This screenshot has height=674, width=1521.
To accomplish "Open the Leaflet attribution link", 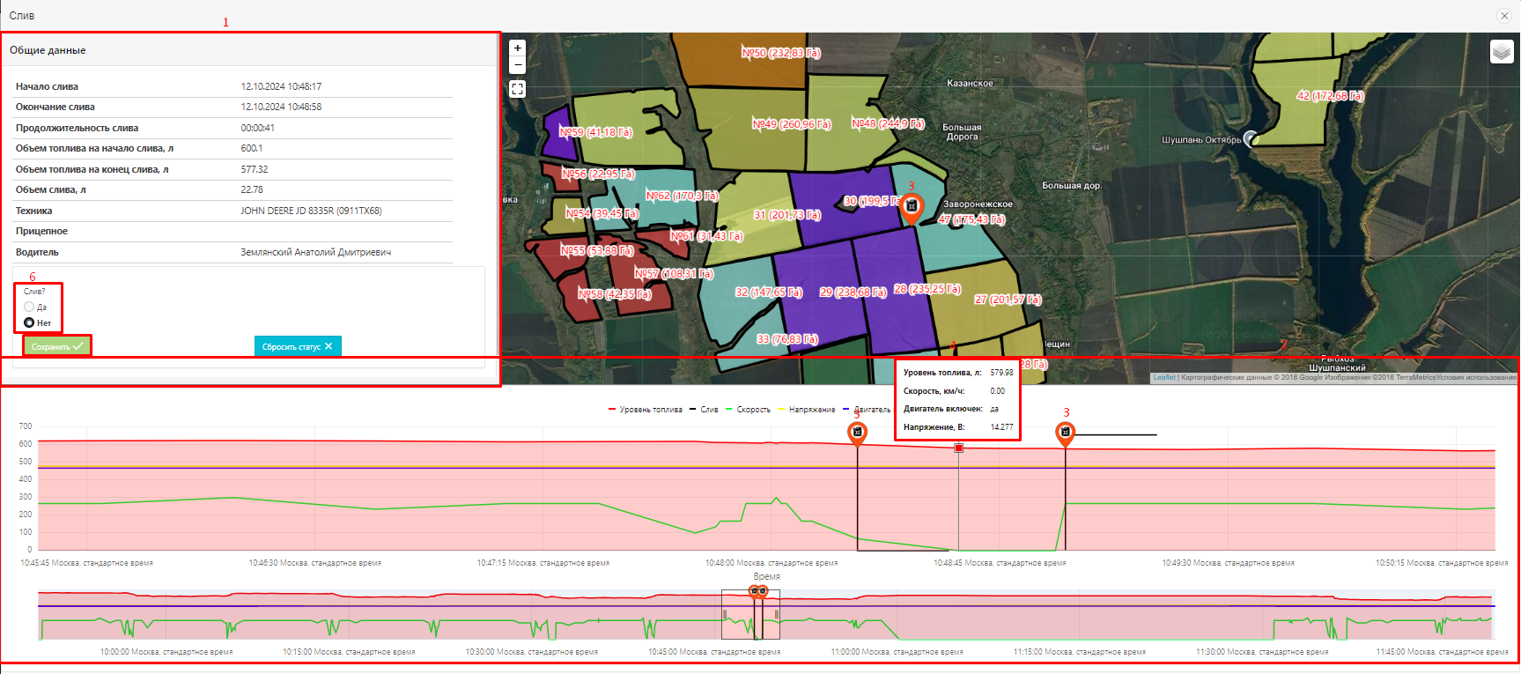I will tap(1164, 377).
